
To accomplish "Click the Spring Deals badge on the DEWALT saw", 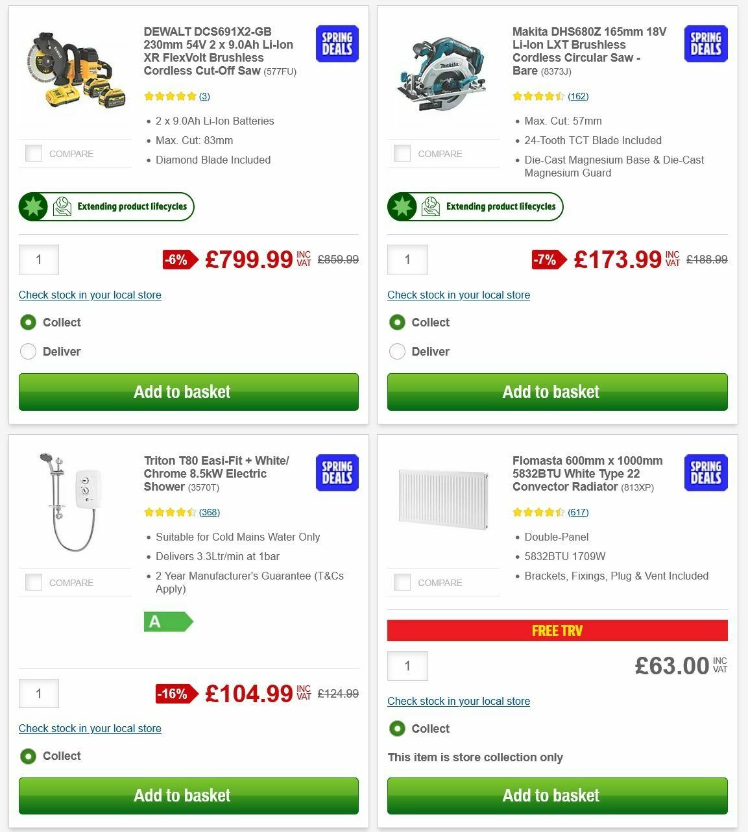I will click(337, 43).
